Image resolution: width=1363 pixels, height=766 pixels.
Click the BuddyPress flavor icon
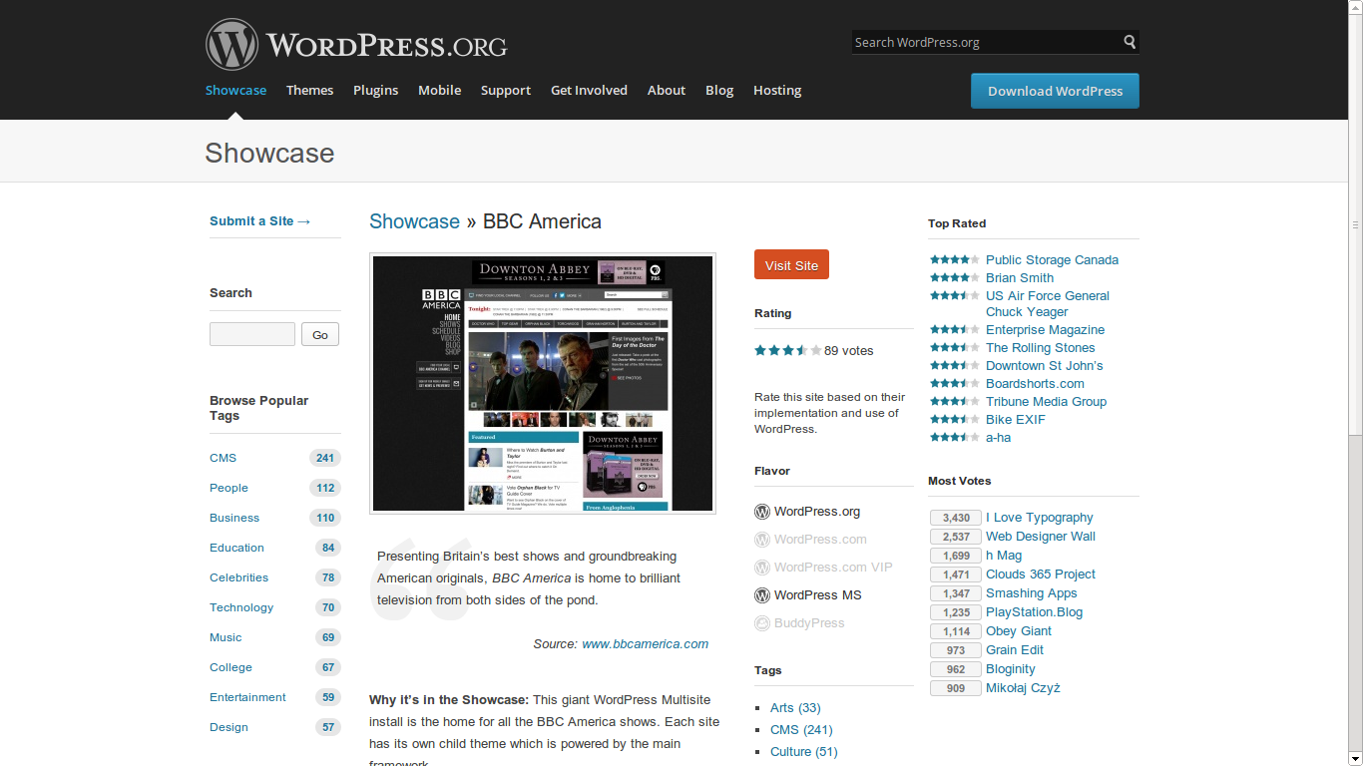click(762, 623)
